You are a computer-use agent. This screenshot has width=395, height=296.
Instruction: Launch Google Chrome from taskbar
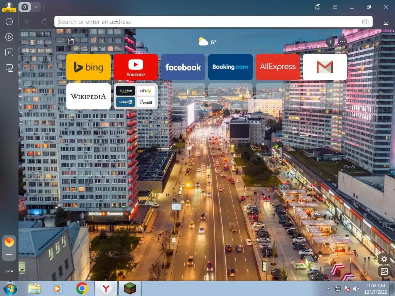coord(82,288)
